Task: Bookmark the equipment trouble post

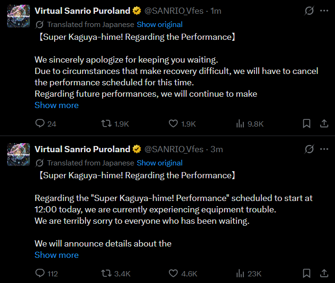Action: [x=307, y=274]
